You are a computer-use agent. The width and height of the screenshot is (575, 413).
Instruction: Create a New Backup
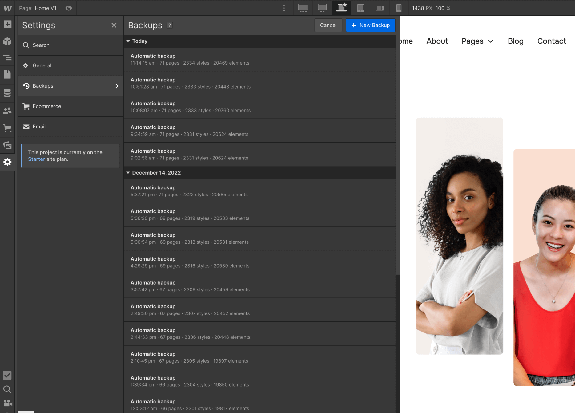tap(370, 25)
